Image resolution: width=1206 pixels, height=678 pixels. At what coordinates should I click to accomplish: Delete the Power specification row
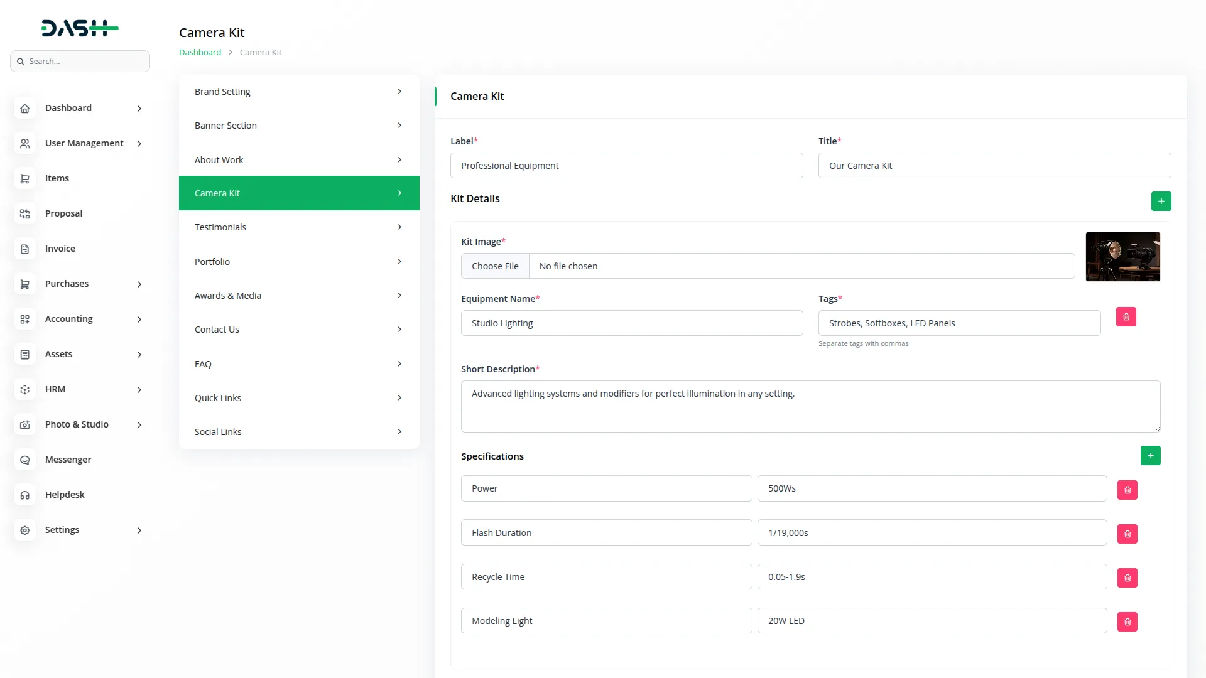pos(1127,490)
